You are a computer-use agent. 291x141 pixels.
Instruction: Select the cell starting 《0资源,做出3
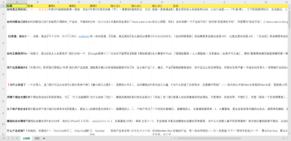17,43
